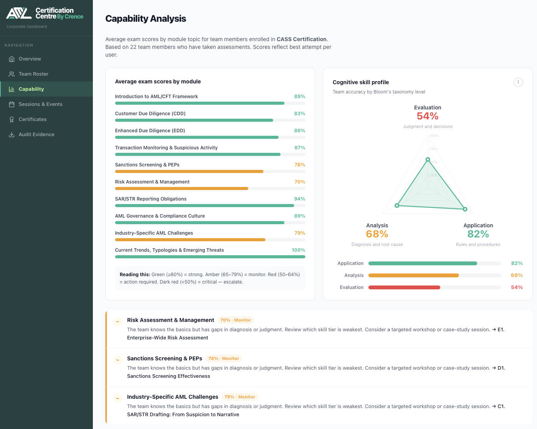Select the Overview home icon
Viewport: 537px width, 429px height.
point(12,59)
